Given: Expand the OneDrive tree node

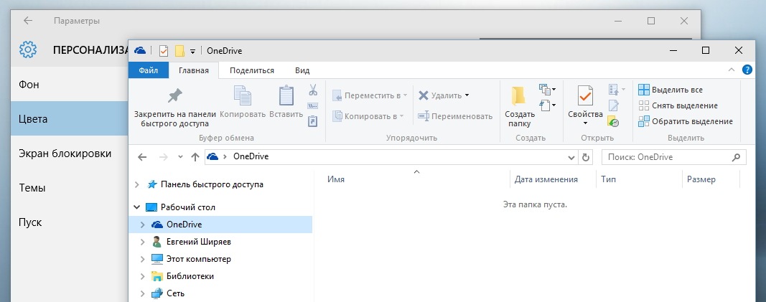Looking at the screenshot, I should pyautogui.click(x=143, y=225).
